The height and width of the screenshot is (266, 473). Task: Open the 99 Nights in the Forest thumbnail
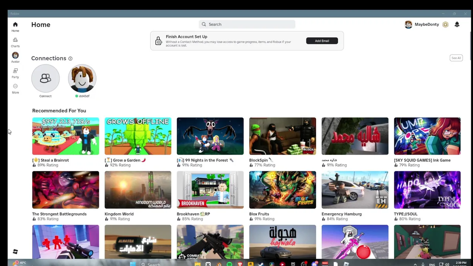tap(210, 136)
